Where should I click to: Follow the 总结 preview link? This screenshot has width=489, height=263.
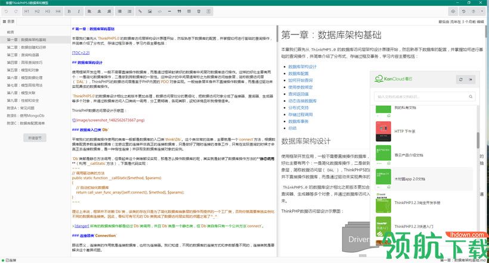click(292, 129)
